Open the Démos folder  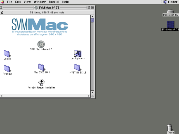(7, 54)
